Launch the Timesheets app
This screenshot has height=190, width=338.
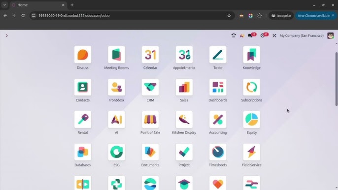point(218,152)
